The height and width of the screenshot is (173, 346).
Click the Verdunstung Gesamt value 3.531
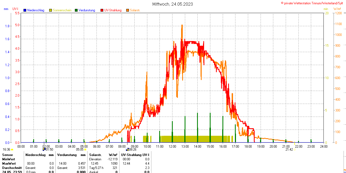coord(81,168)
